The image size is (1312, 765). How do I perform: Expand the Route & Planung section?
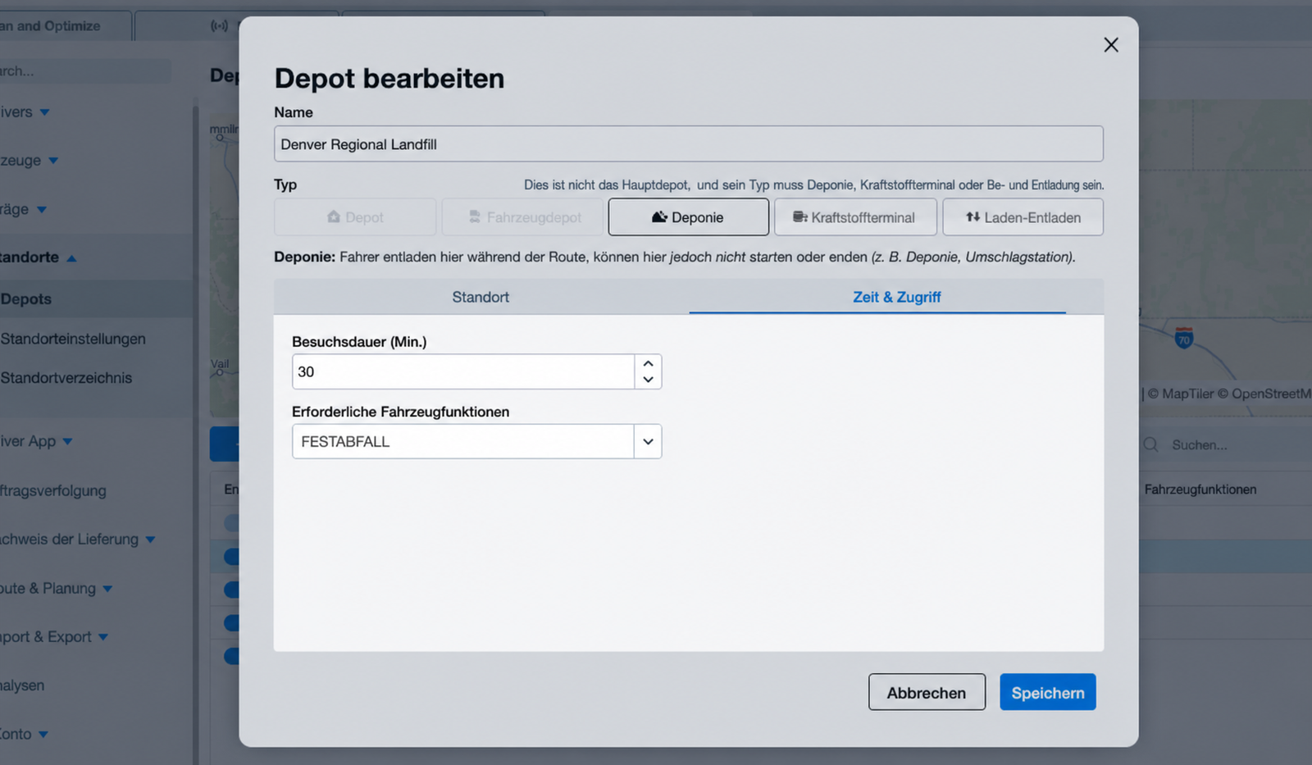click(107, 589)
